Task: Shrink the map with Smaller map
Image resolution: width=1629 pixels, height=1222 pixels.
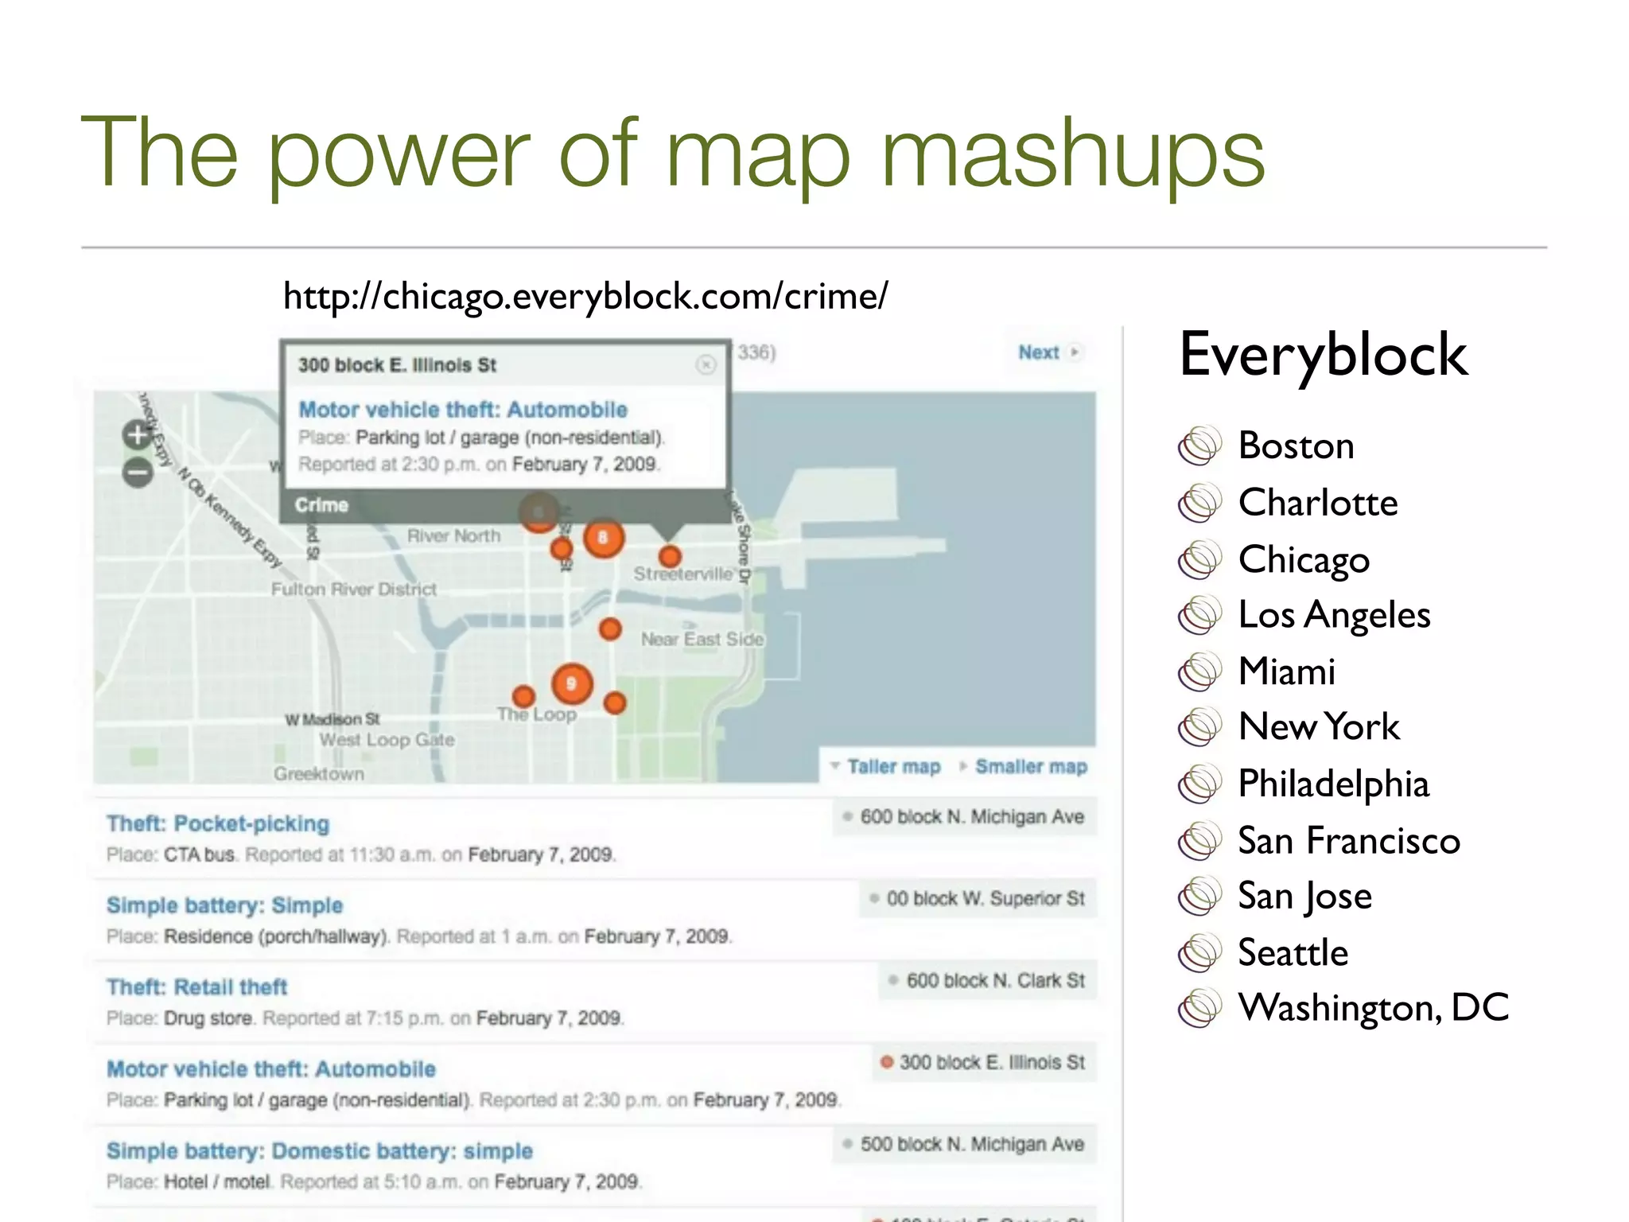Action: [x=1031, y=766]
